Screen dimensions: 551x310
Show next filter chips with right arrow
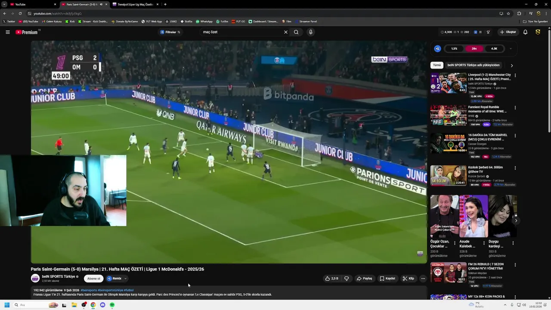(512, 65)
